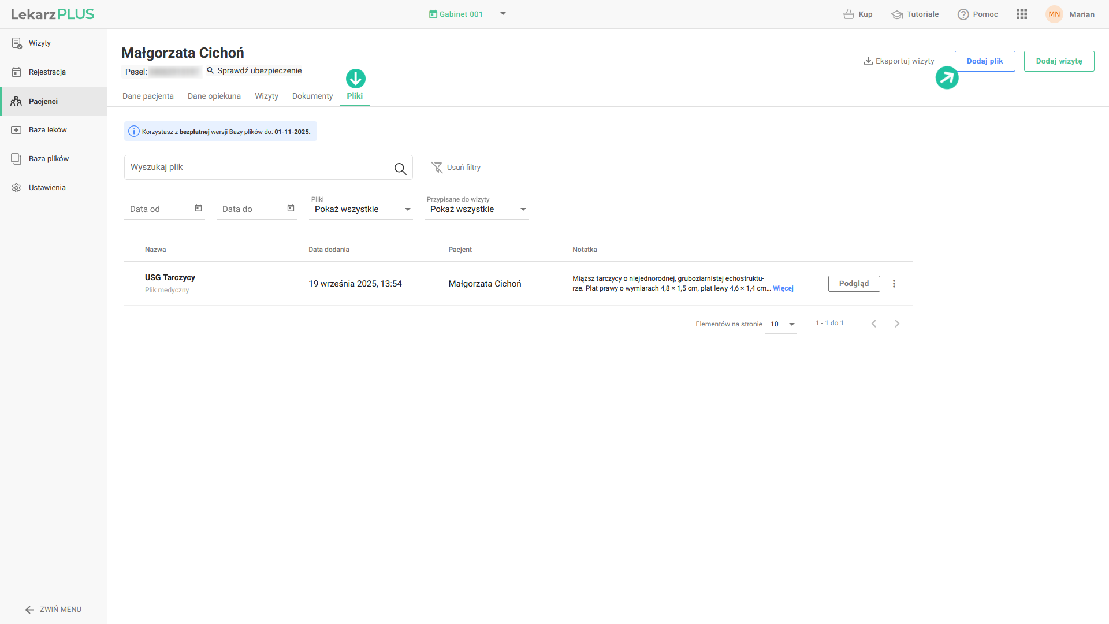This screenshot has height=624, width=1109.
Task: Click the Usuń filtry filter icon
Action: pos(437,168)
